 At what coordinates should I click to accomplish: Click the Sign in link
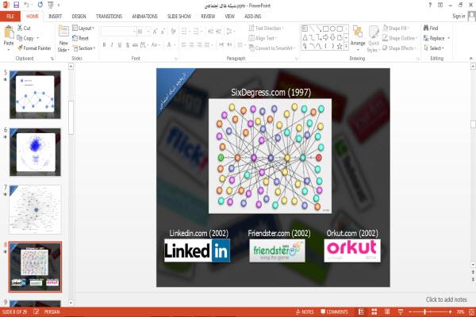point(459,17)
